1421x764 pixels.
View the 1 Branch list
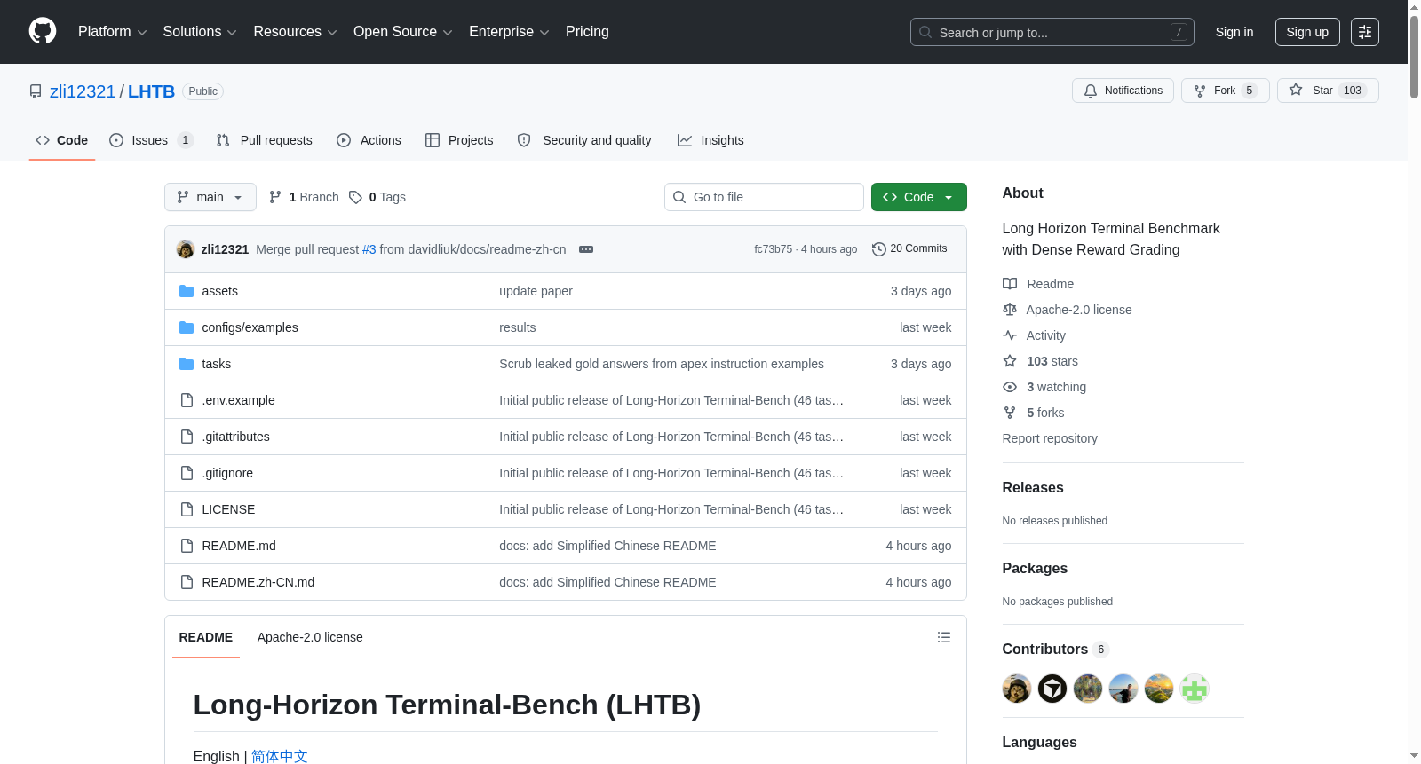click(x=304, y=197)
